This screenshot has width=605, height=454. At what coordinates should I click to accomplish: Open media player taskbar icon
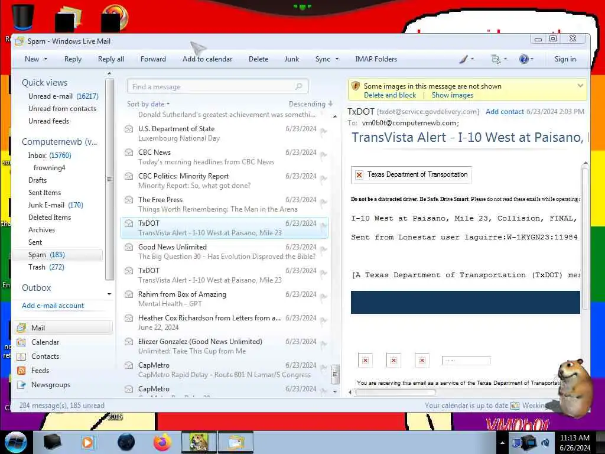tap(87, 442)
